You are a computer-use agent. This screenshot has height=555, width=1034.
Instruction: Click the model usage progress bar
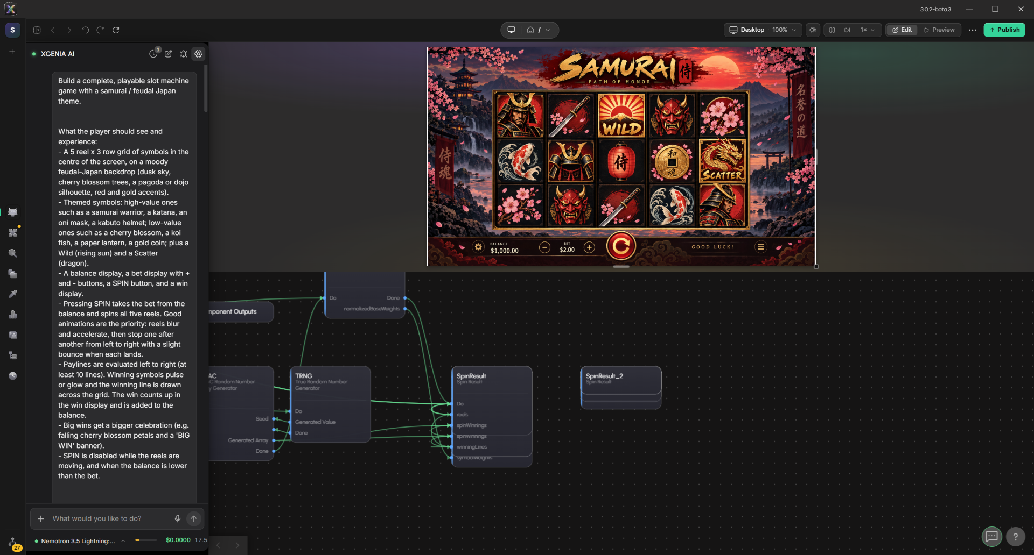pyautogui.click(x=146, y=540)
